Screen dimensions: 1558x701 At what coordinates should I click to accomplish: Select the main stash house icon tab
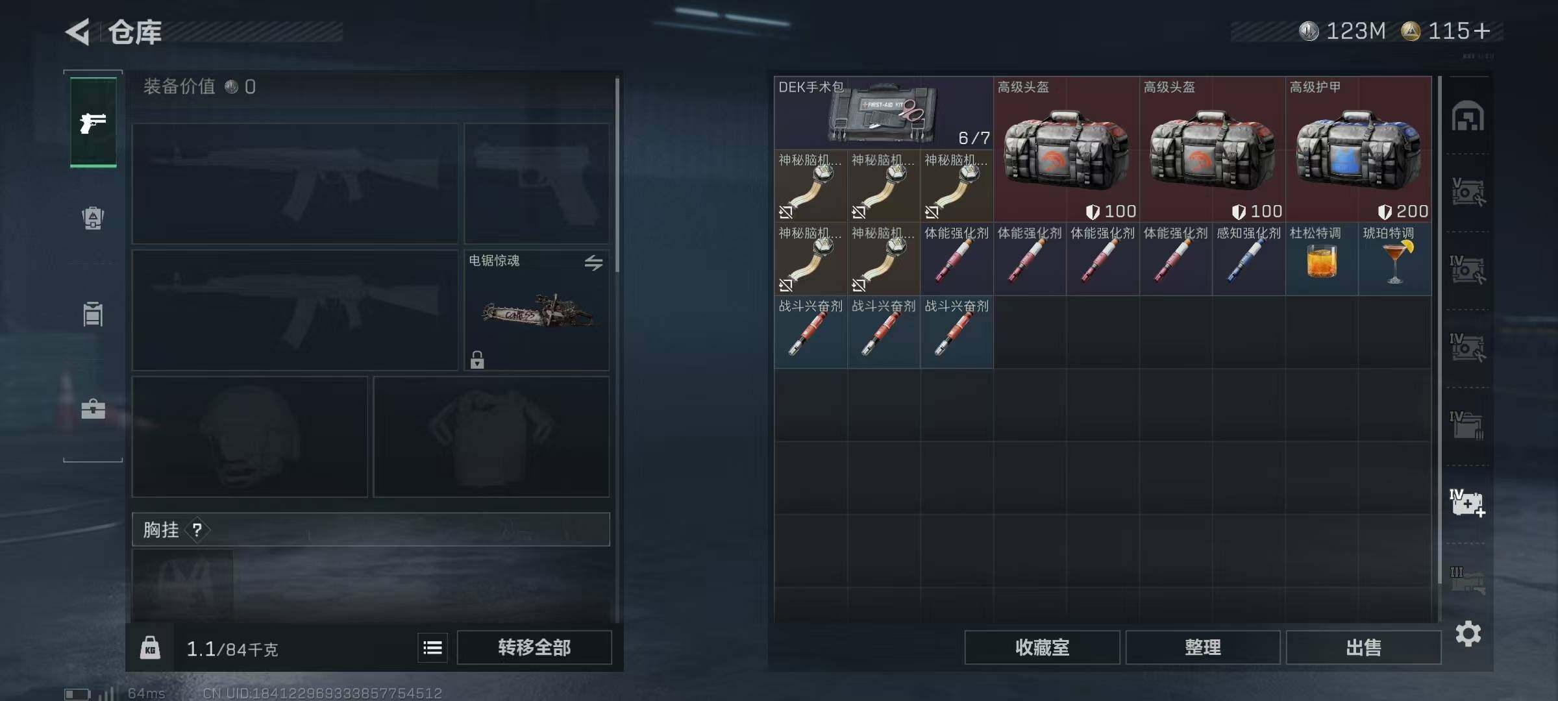click(1468, 117)
